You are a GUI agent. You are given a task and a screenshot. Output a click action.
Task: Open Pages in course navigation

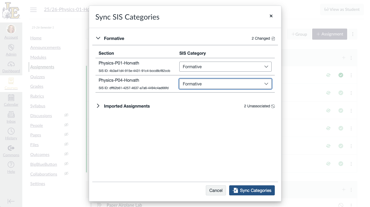click(36, 135)
